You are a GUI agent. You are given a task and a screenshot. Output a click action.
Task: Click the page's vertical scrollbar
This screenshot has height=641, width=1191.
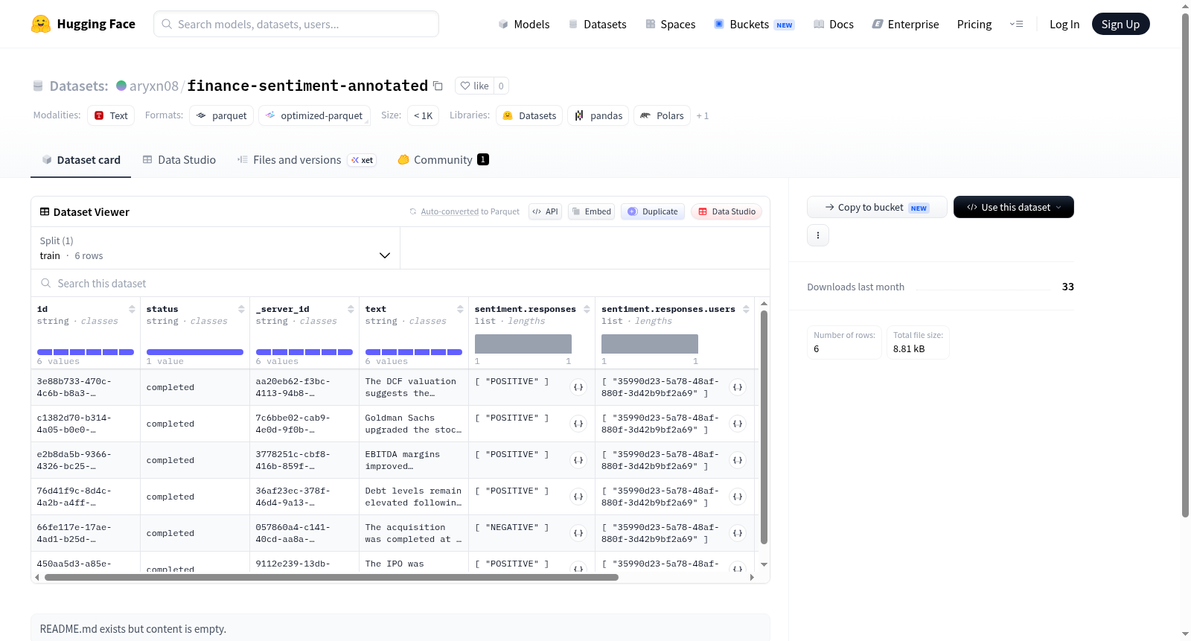pos(1185,264)
